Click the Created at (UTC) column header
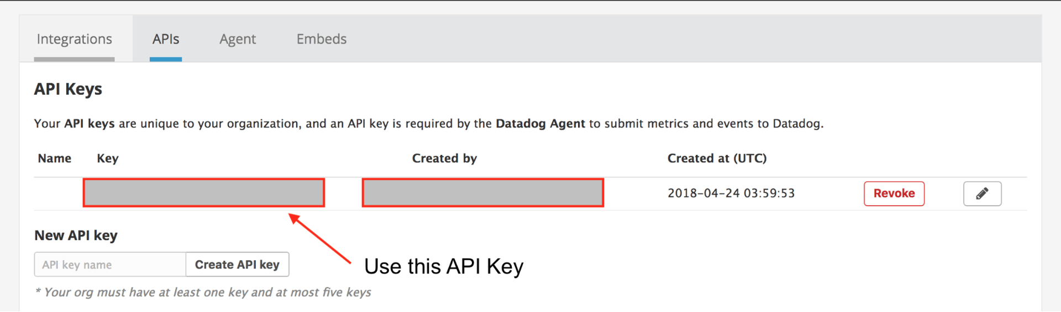The height and width of the screenshot is (312, 1061). 717,159
